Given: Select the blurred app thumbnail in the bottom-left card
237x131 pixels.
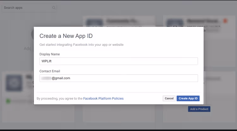Looking at the screenshot, I should click(14, 83).
